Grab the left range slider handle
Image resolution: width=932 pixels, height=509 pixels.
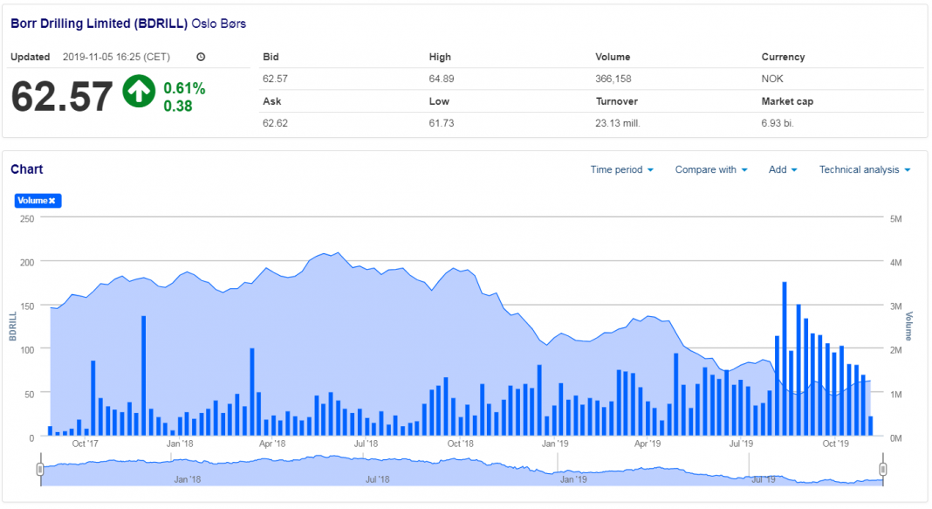click(40, 469)
